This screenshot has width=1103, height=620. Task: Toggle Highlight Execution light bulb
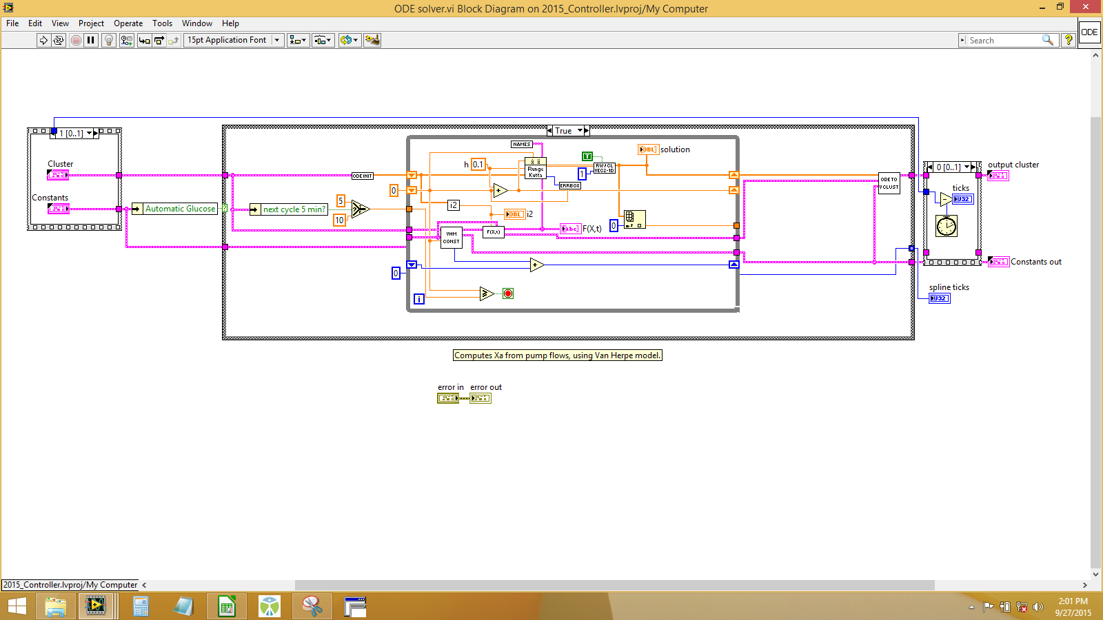click(108, 40)
